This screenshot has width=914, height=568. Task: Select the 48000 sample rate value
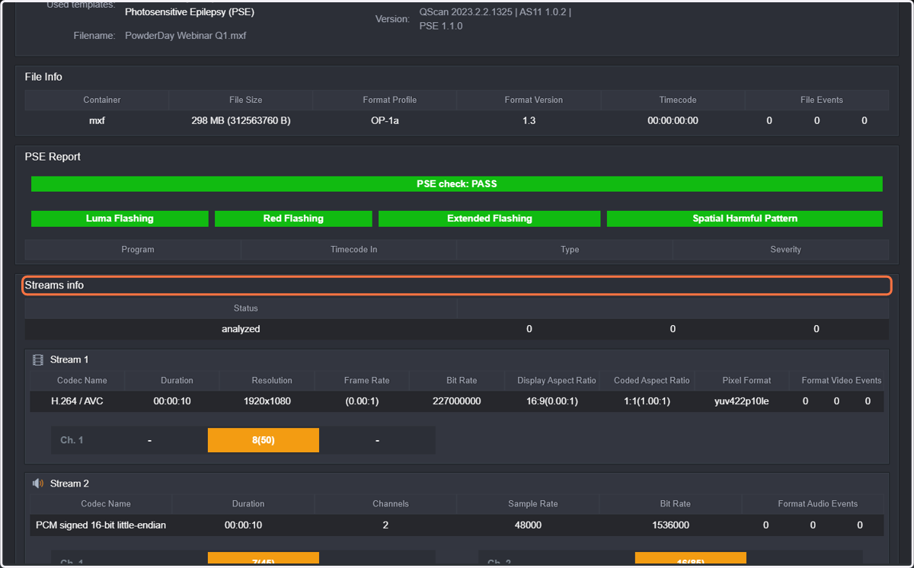point(528,525)
